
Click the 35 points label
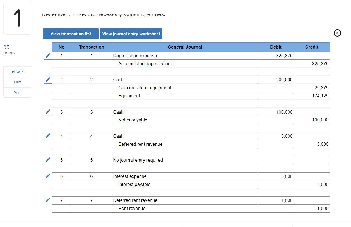pos(9,50)
